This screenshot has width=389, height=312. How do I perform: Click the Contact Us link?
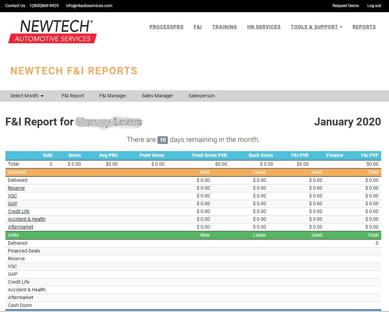(15, 6)
